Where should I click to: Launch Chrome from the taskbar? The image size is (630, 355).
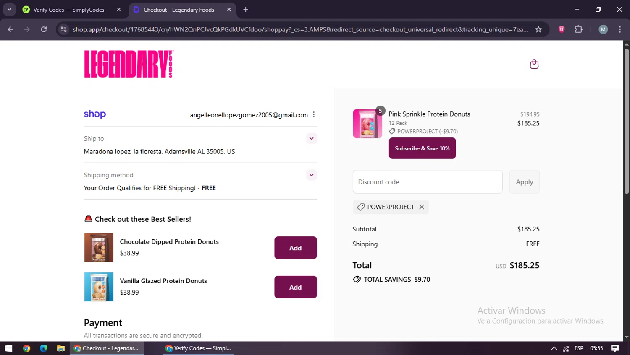pos(26,348)
